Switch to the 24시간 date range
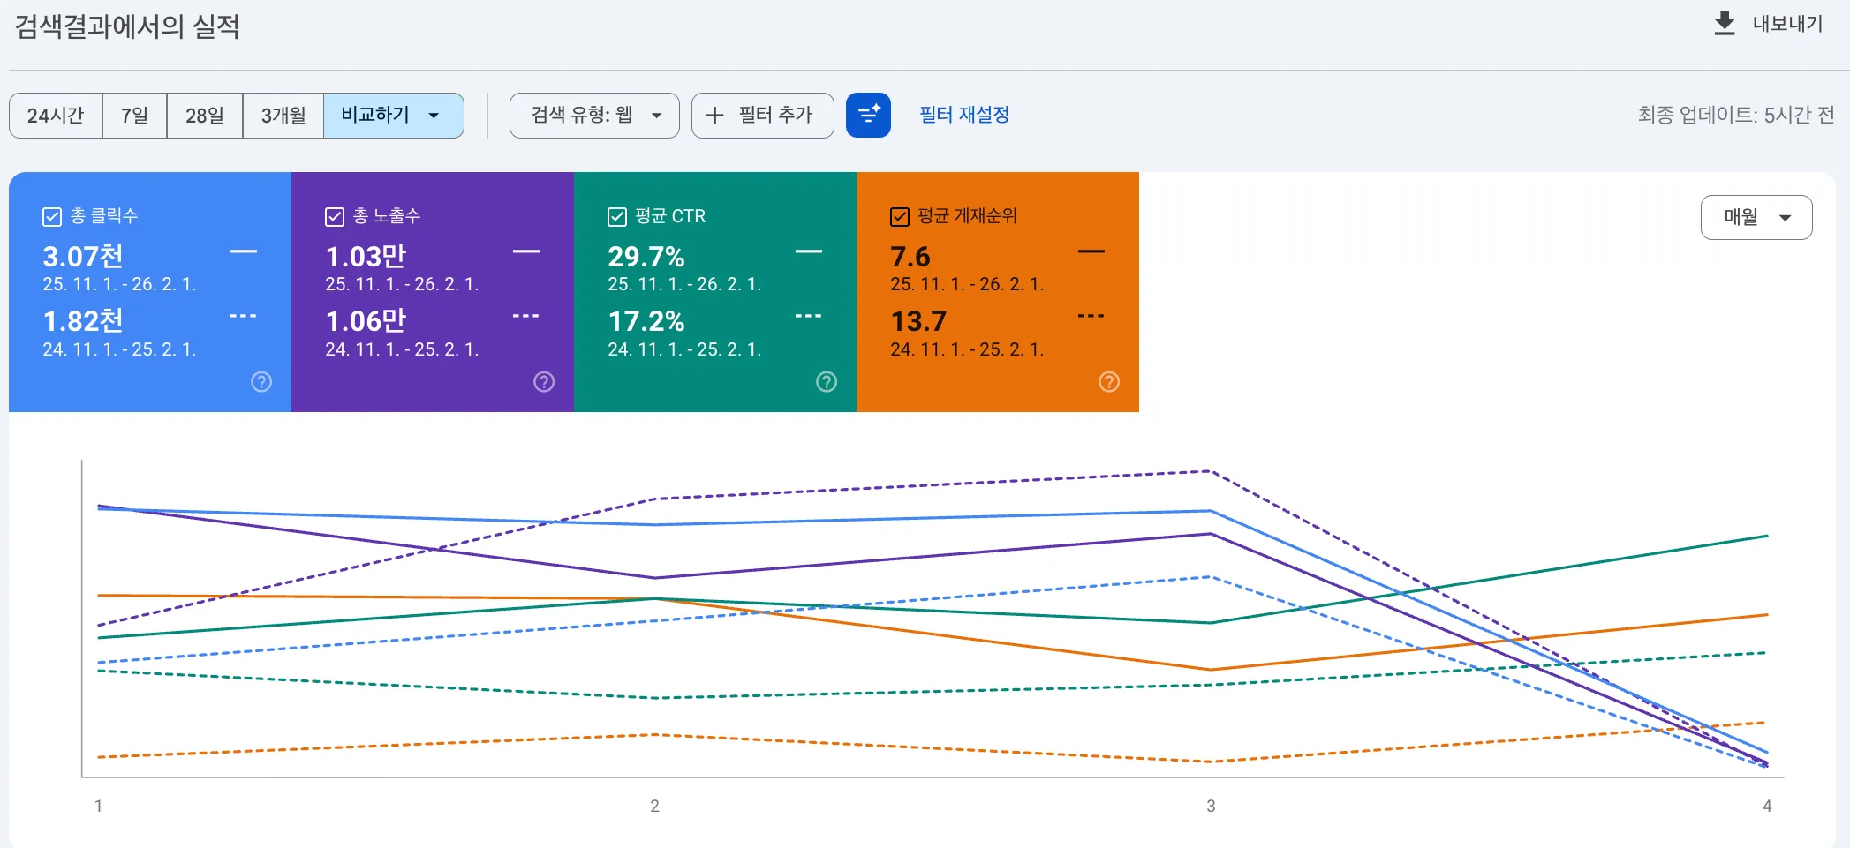 point(55,115)
